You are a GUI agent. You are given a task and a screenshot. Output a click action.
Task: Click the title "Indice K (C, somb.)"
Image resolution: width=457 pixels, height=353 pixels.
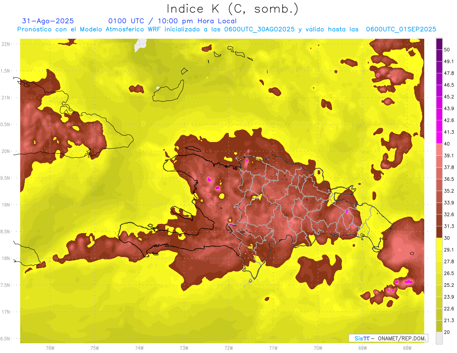(232, 9)
